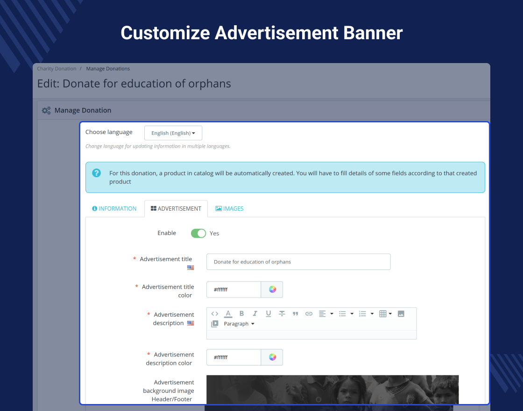Switch to the Information tab
523x411 pixels.
click(114, 208)
